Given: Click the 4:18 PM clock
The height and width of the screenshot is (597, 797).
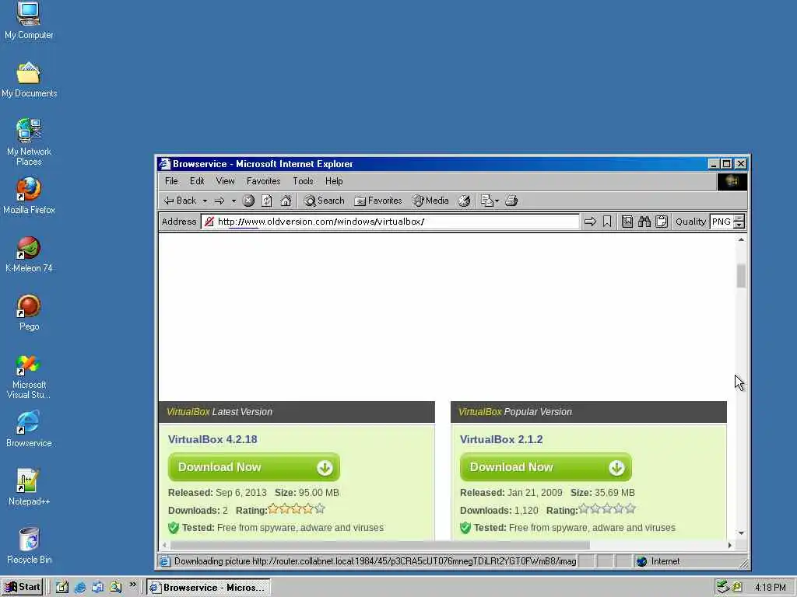Looking at the screenshot, I should click(x=770, y=588).
